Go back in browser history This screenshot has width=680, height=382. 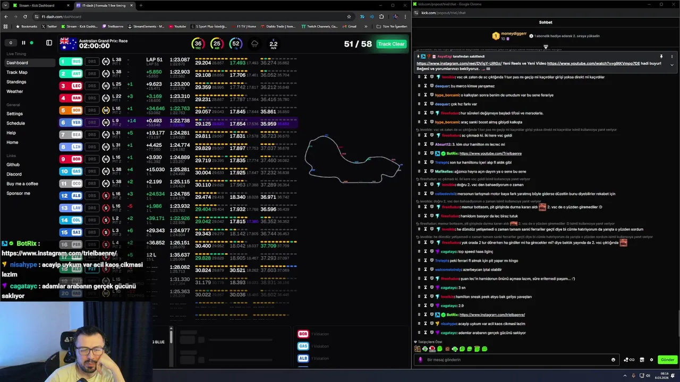click(6, 16)
